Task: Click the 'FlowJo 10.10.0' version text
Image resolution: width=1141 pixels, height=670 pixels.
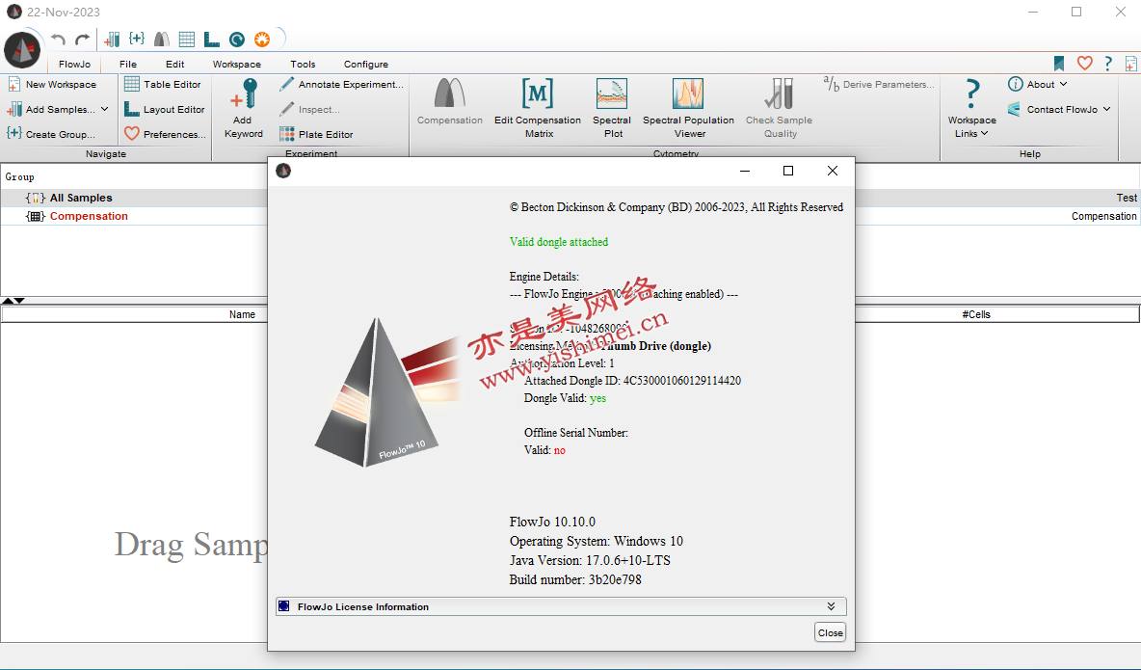Action: tap(552, 523)
